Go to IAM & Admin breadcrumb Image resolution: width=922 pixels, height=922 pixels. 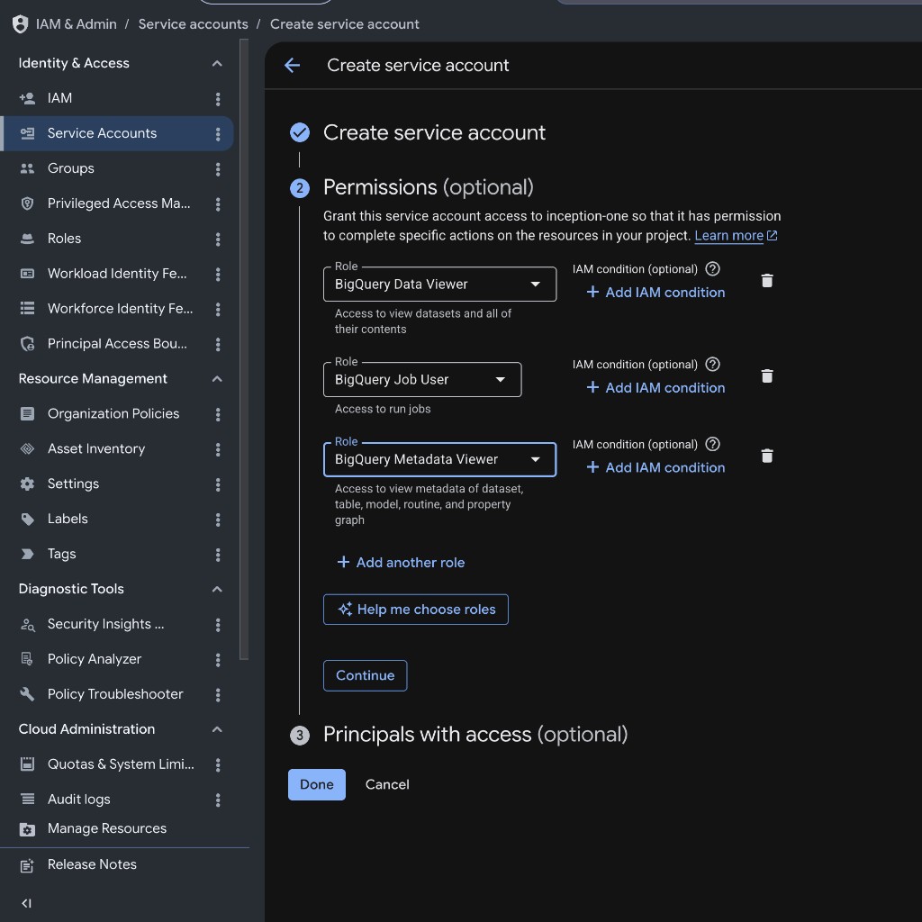point(76,24)
